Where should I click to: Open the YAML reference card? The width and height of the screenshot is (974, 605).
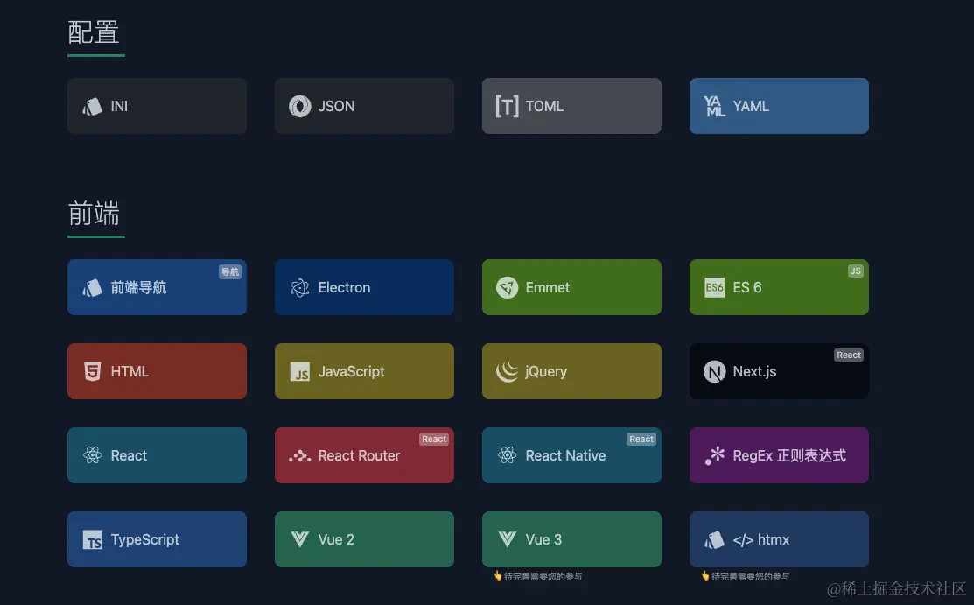[x=779, y=106]
